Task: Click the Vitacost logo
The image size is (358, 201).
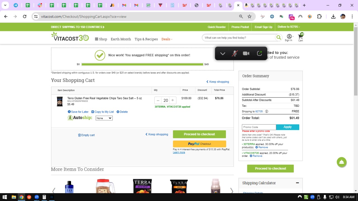Action: (x=70, y=37)
